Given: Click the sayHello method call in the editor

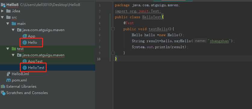Looking at the screenshot, I should click(183, 41).
